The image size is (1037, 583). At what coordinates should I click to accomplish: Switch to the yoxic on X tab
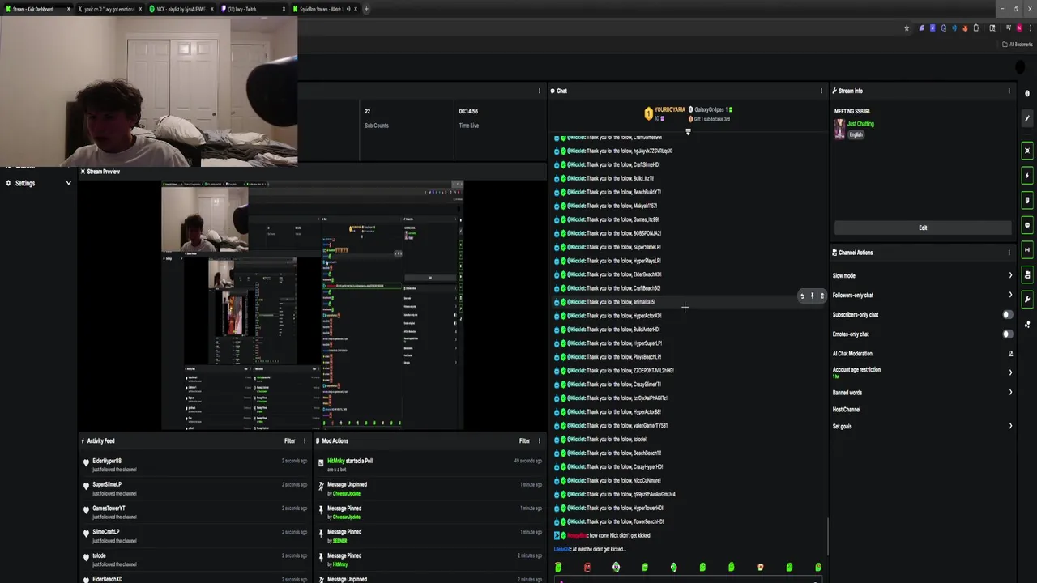coord(109,9)
